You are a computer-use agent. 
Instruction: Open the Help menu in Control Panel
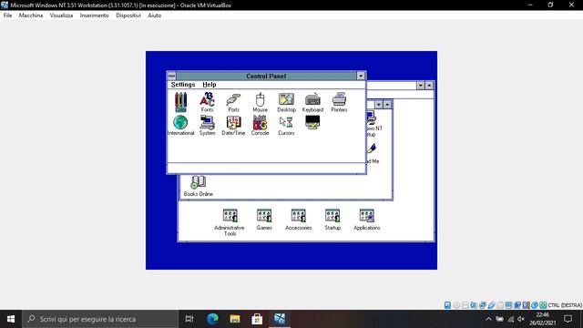coord(210,85)
